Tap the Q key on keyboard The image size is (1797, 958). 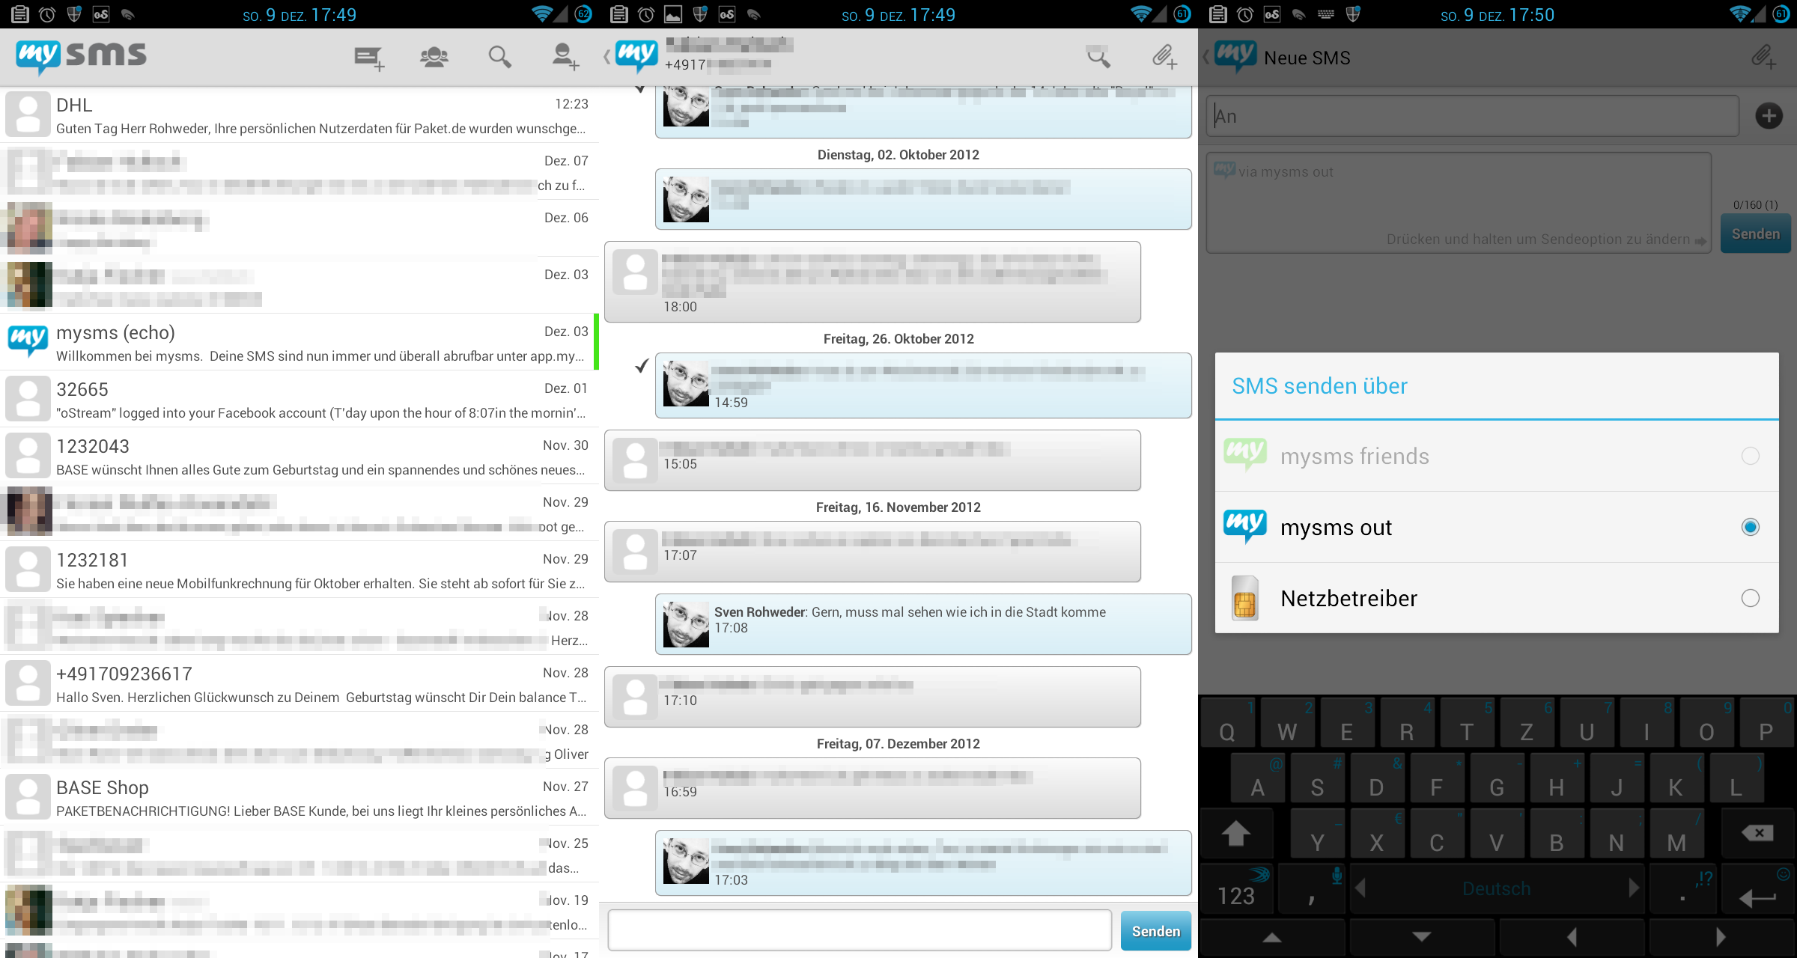point(1227,723)
